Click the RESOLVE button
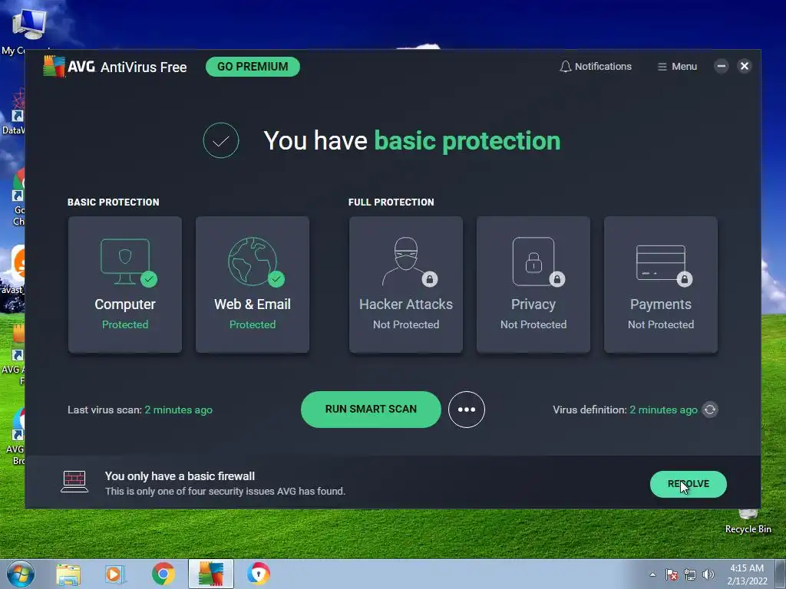786x589 pixels. [689, 485]
